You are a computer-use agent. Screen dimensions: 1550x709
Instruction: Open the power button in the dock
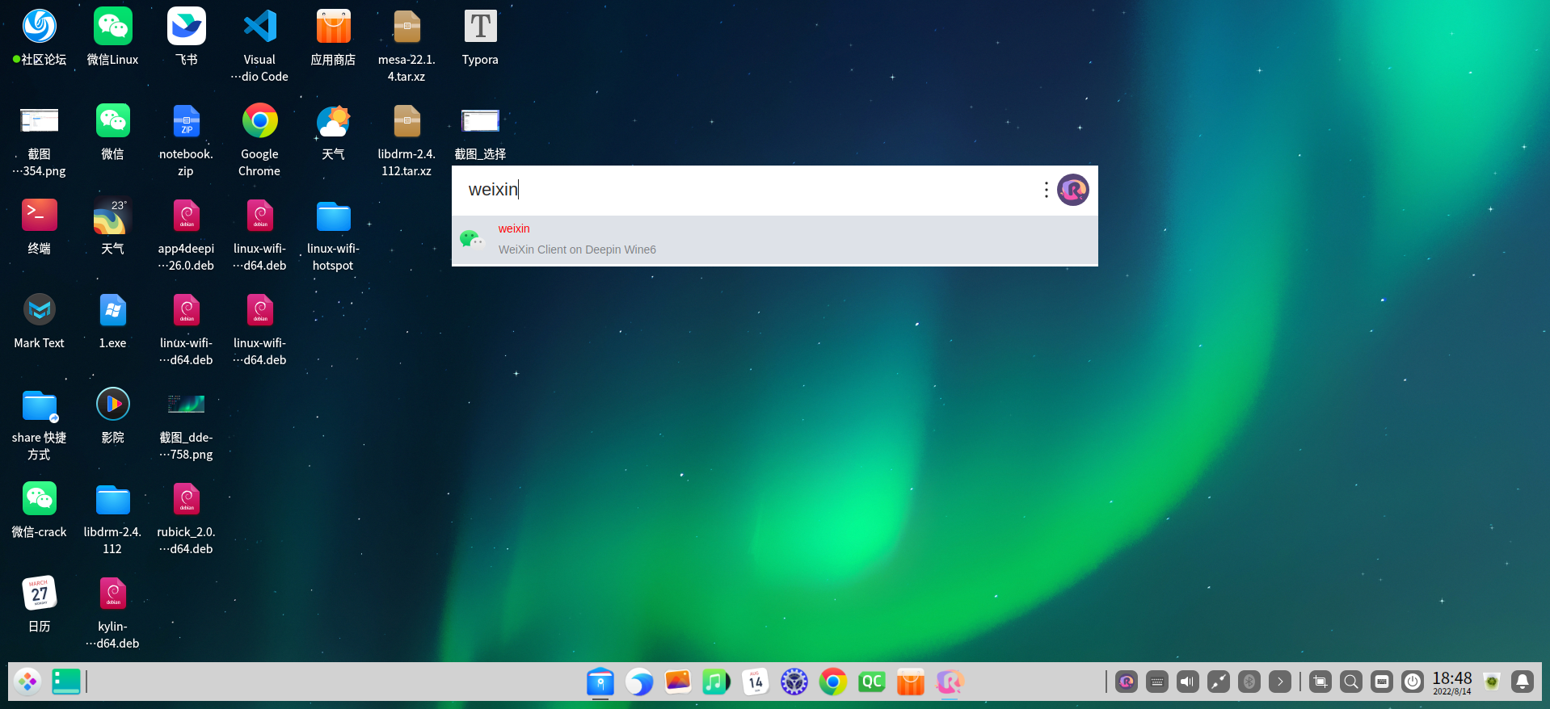click(1413, 682)
